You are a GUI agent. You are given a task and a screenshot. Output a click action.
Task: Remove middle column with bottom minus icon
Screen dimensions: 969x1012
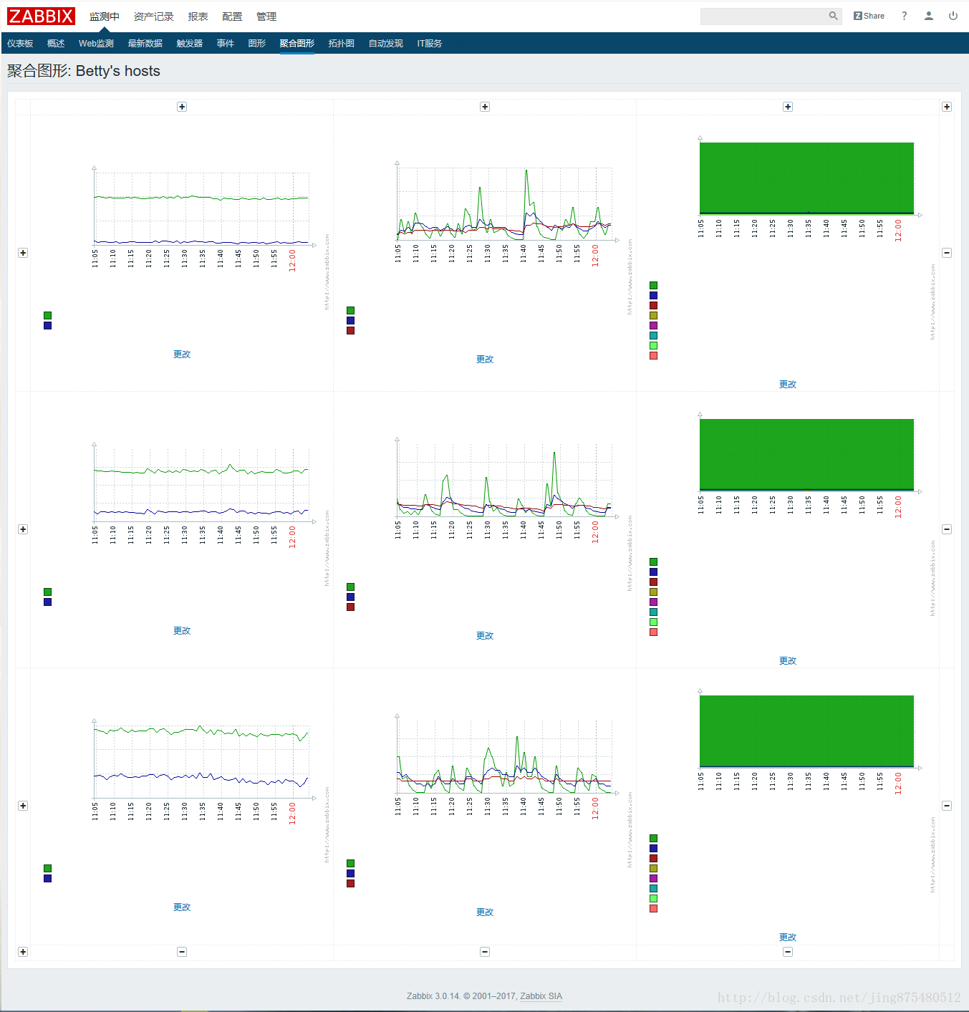click(x=485, y=952)
